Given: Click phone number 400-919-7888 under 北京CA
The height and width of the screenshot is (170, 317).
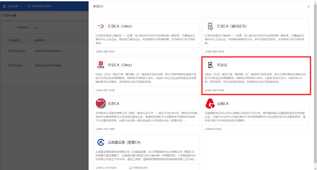Looking at the screenshot, I should point(106,129).
